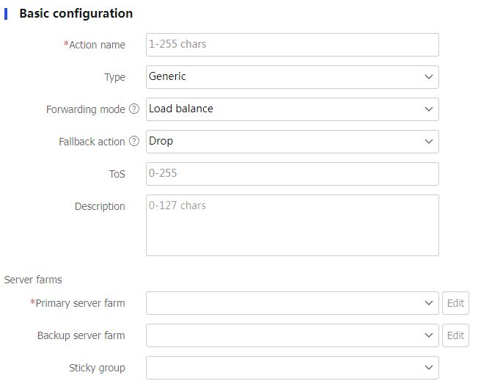The image size is (503, 389).
Task: Click the Action name field label
Action: coord(97,45)
